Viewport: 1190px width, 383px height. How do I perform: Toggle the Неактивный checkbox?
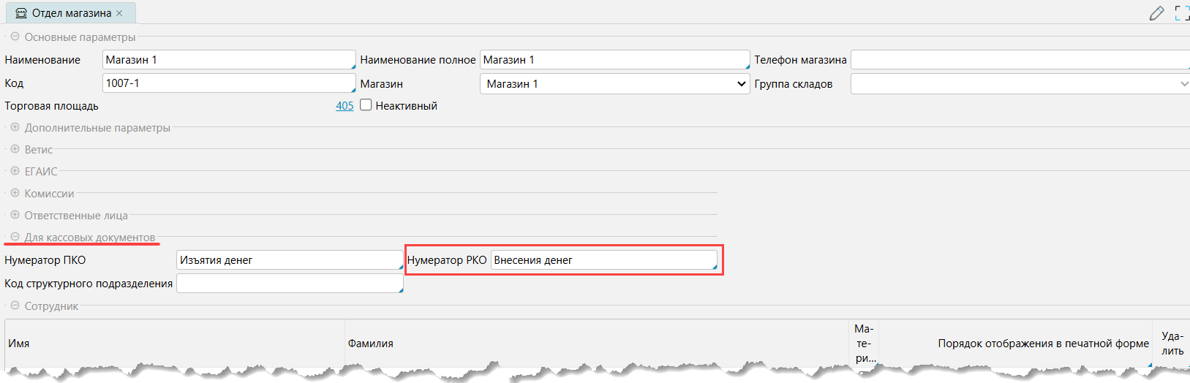[366, 105]
